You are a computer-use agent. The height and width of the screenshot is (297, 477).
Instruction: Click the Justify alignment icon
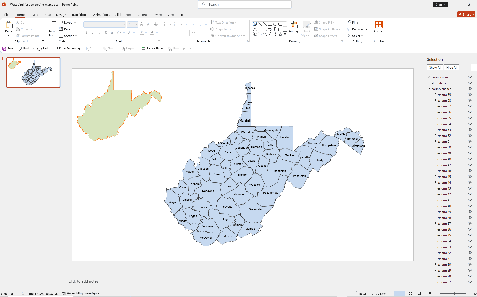pyautogui.click(x=186, y=33)
